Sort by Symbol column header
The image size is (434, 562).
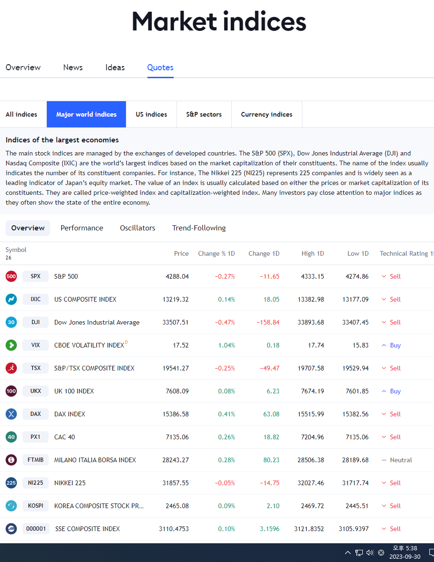click(16, 250)
